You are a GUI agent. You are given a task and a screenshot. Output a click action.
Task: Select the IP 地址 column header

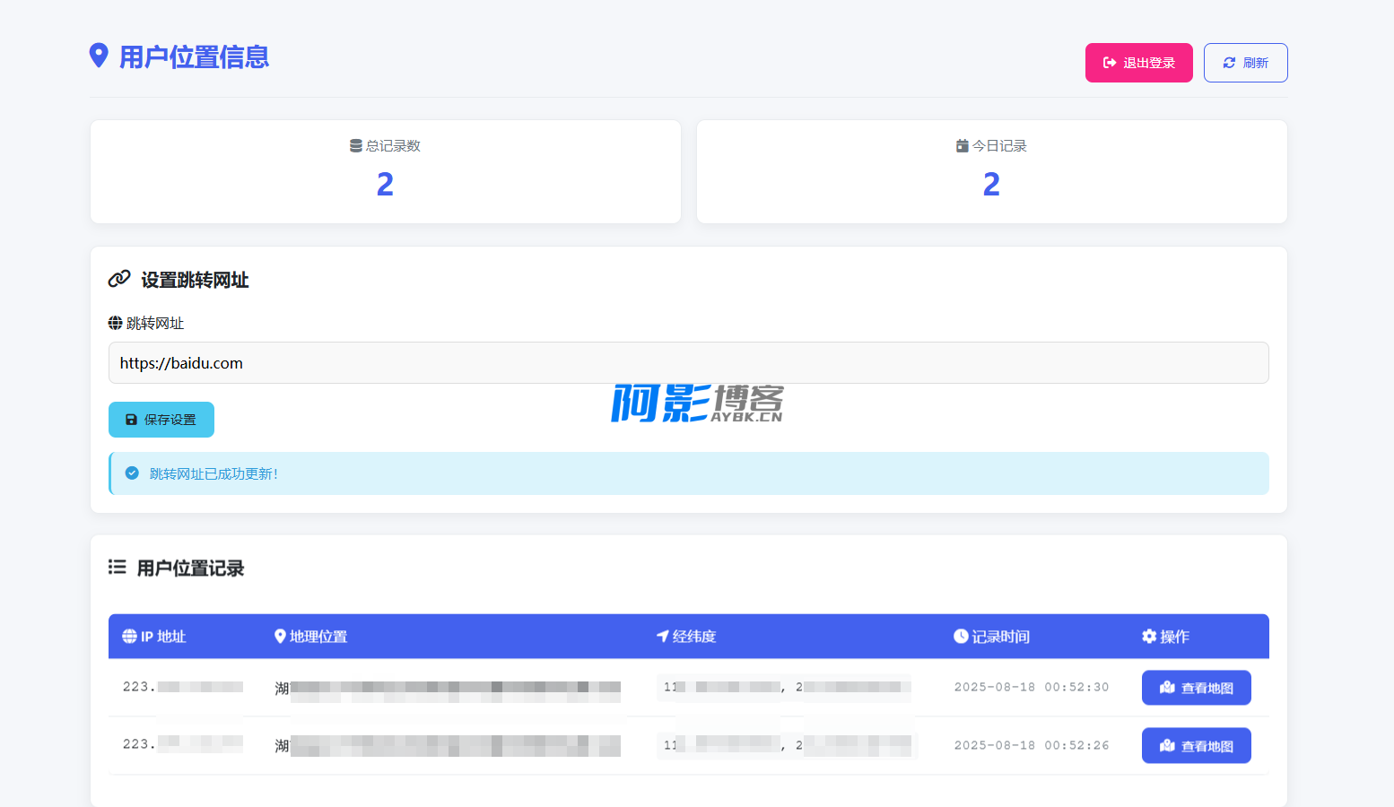154,637
